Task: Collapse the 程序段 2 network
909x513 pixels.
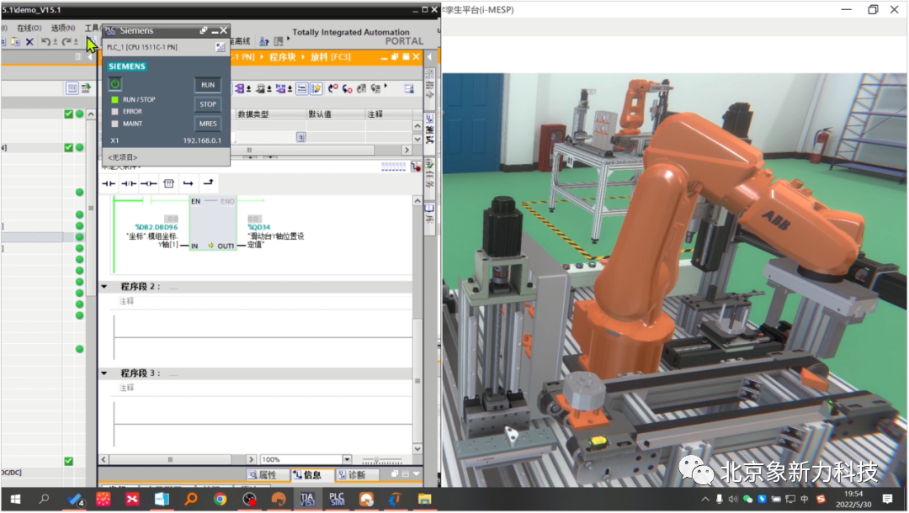Action: pos(104,287)
